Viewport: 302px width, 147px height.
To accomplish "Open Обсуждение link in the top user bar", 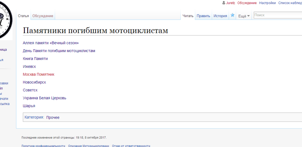I will click(247, 3).
